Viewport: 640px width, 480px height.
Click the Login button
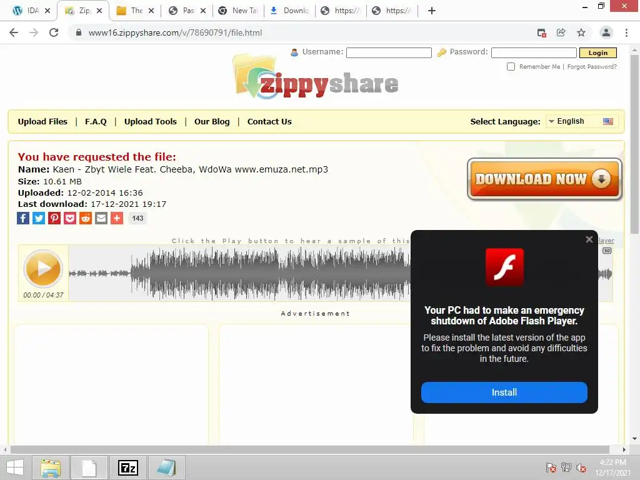point(598,52)
